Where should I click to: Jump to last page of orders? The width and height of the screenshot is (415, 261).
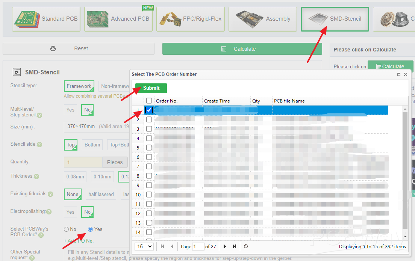[235, 246]
